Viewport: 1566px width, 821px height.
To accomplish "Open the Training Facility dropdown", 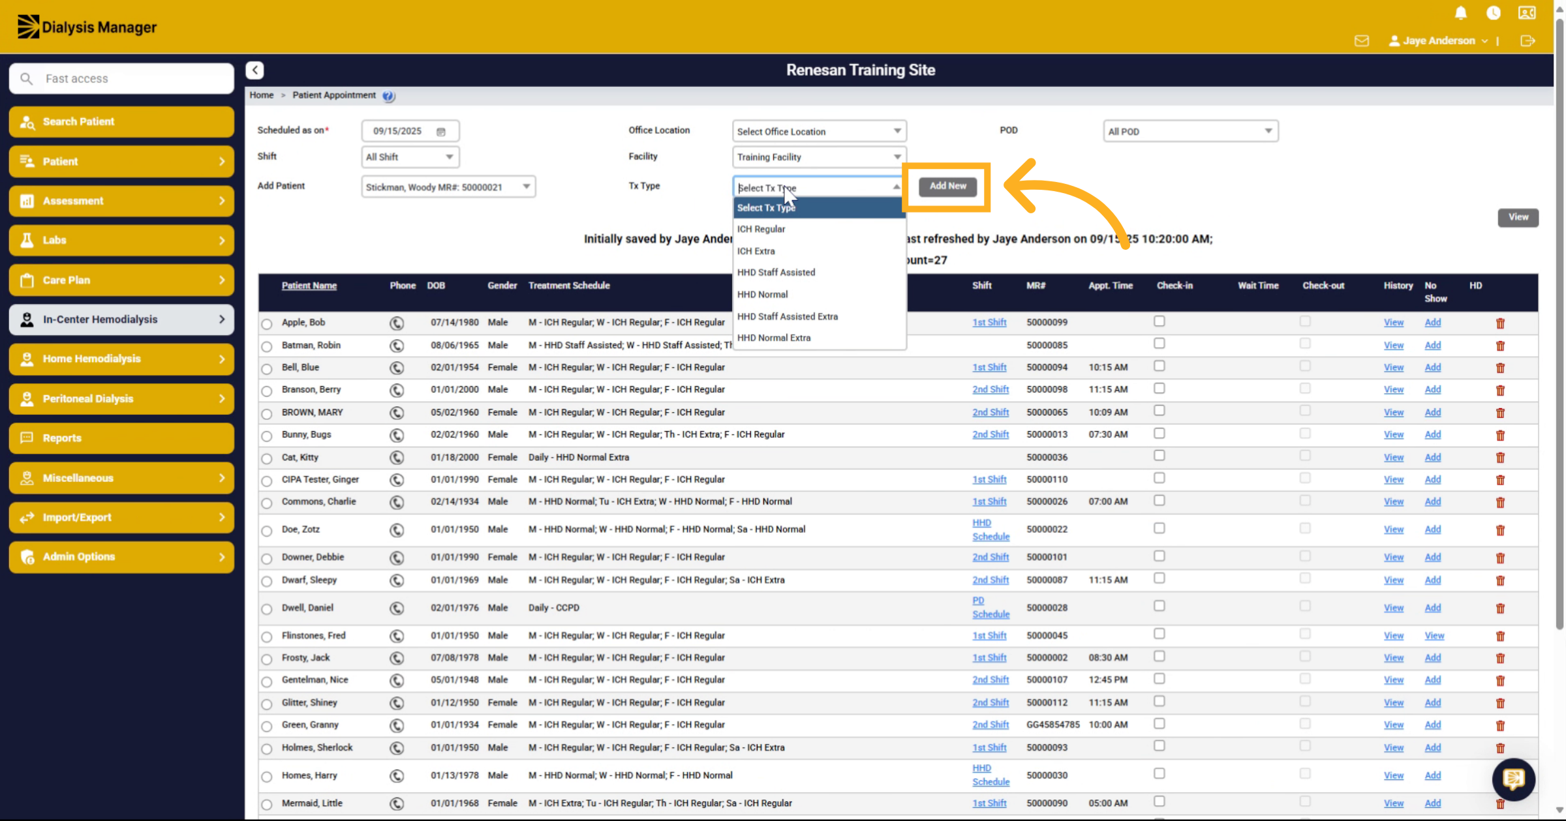I will (819, 157).
